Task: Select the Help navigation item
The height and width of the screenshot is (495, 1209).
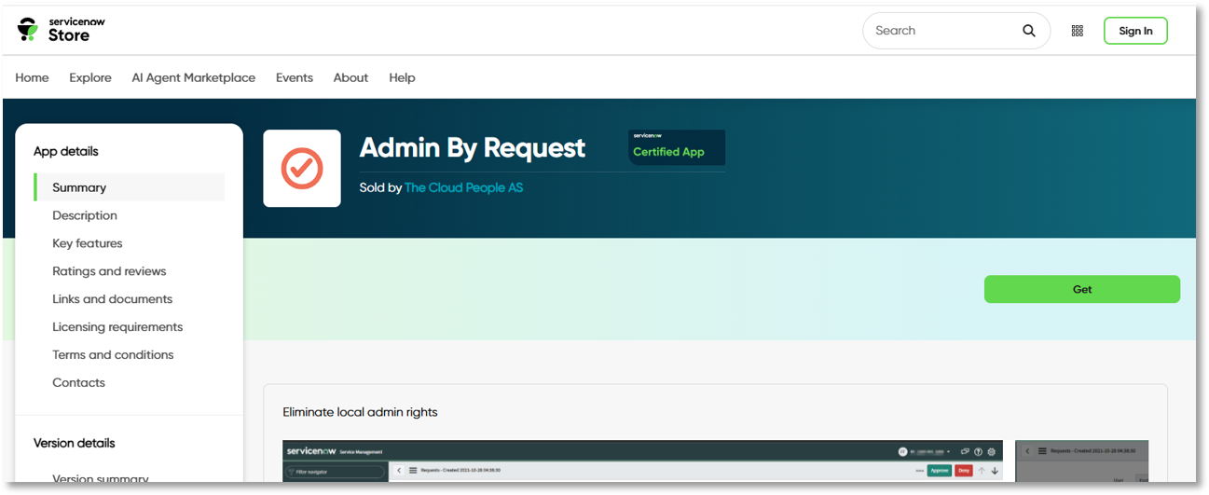Action: [x=402, y=77]
